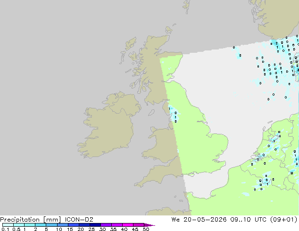Click the legend tick label 50

[146, 229]
